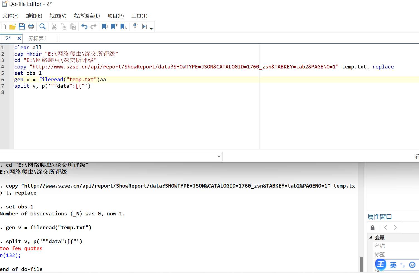
Task: Collapse the 变量 properties section
Action: 371,237
